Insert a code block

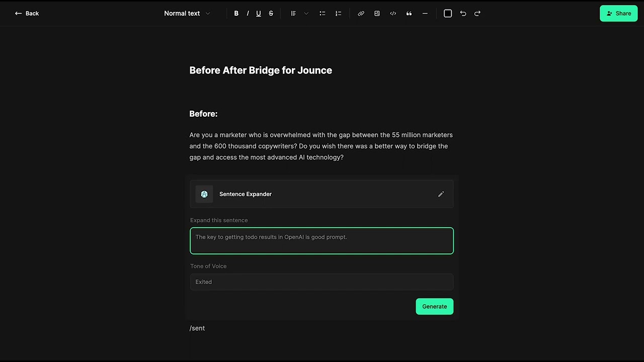pyautogui.click(x=393, y=14)
